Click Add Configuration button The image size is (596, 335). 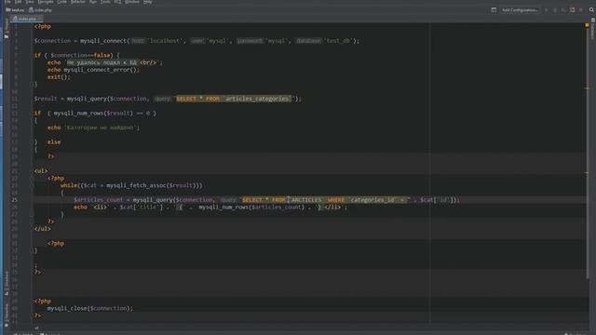[520, 10]
